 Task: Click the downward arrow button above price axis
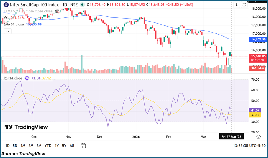(237, 5)
